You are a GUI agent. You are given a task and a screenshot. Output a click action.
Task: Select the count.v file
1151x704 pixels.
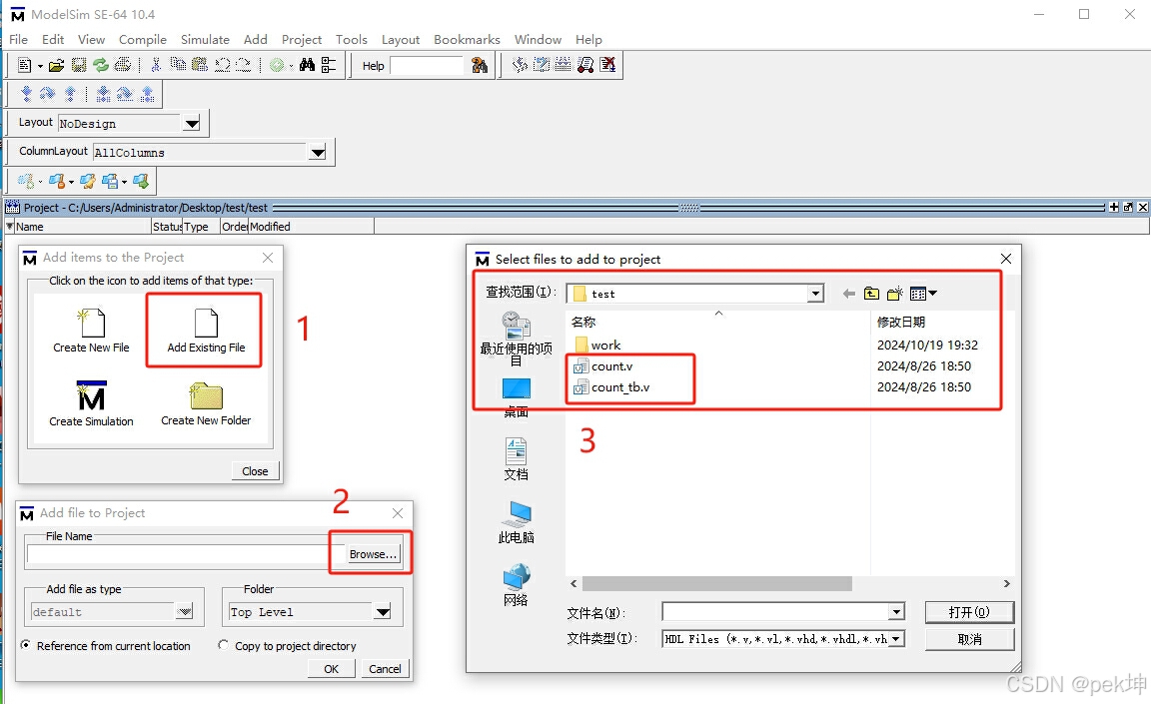point(602,365)
